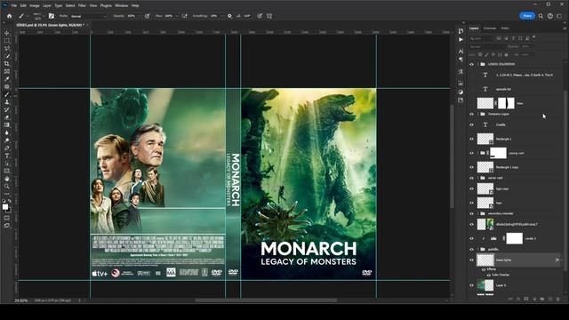The height and width of the screenshot is (320, 569).
Task: Select the Move tool
Action: pyautogui.click(x=7, y=33)
